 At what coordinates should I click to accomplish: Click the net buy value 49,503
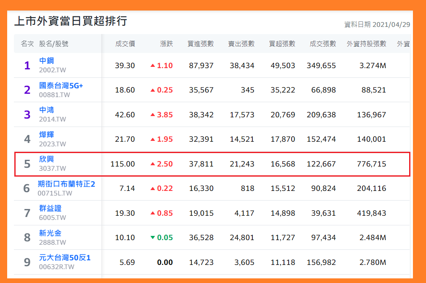pos(283,66)
